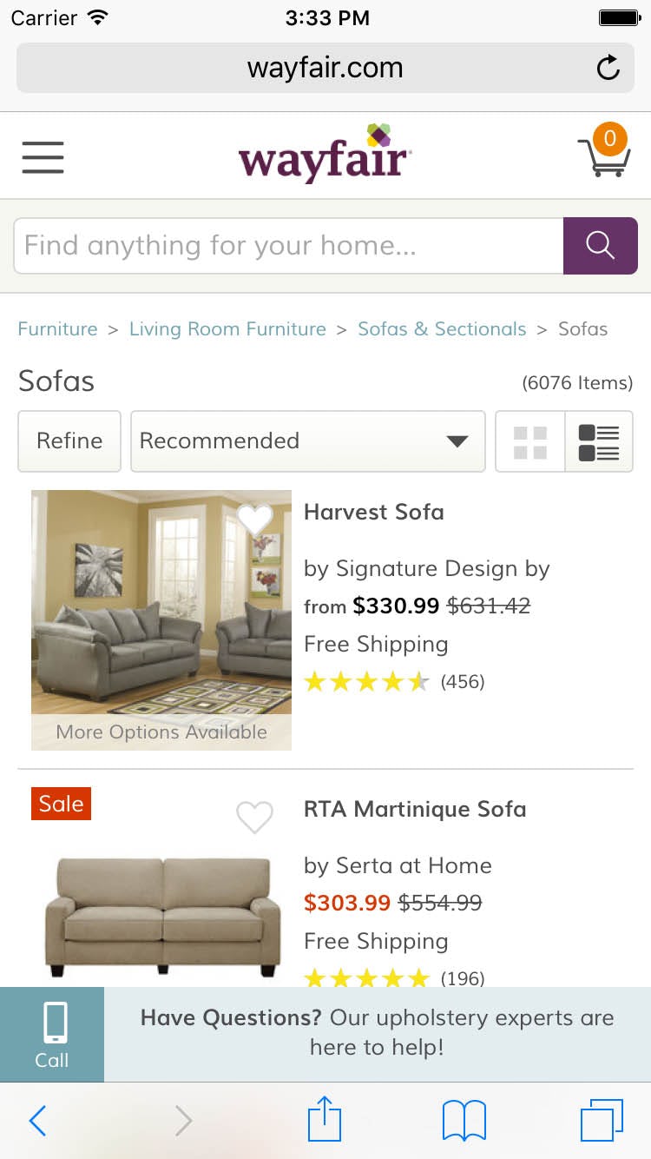Go back to the previous page
651x1159 pixels.
[37, 1121]
